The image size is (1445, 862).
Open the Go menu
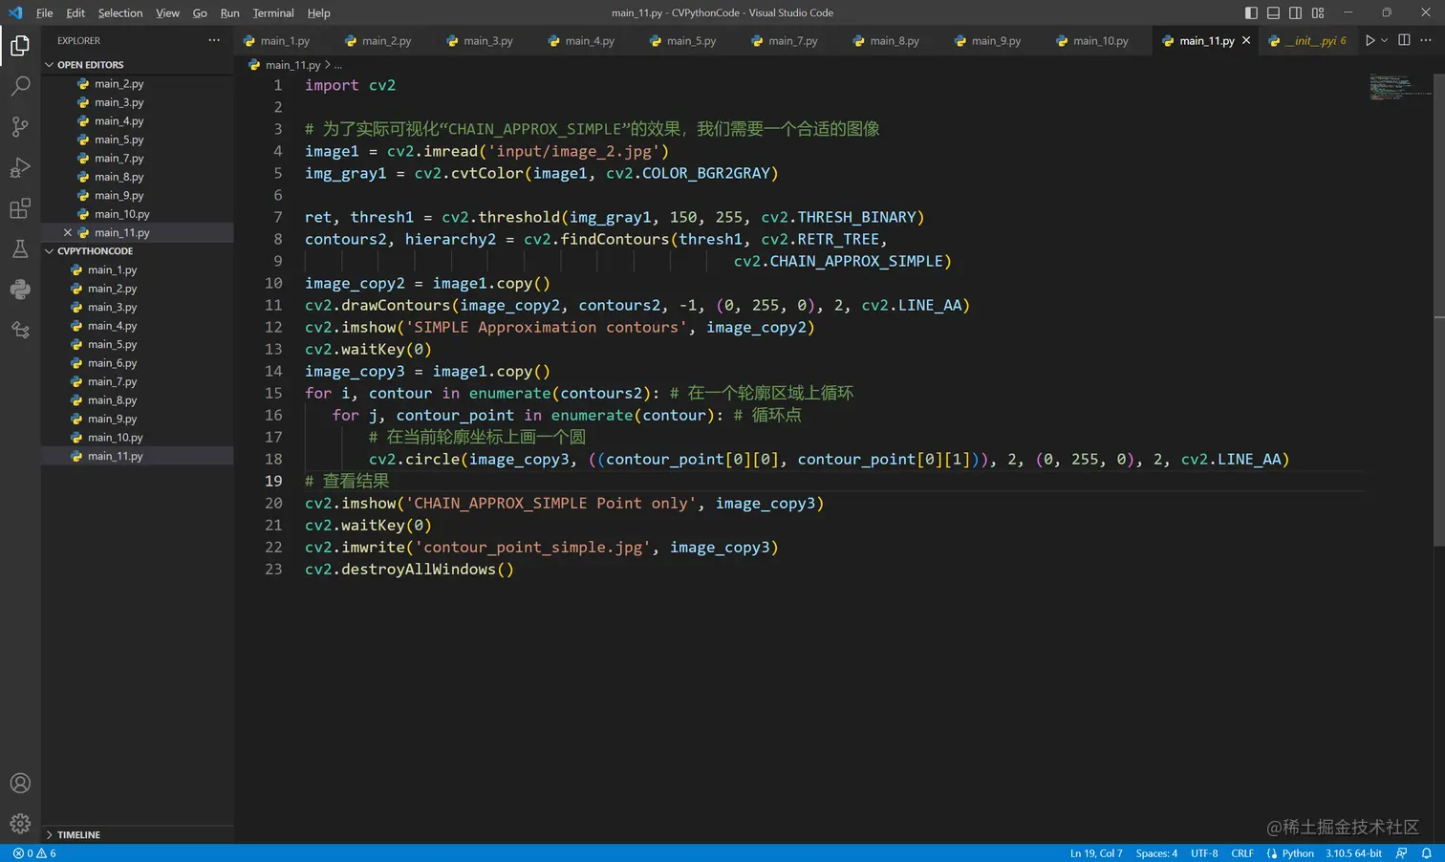click(x=200, y=13)
